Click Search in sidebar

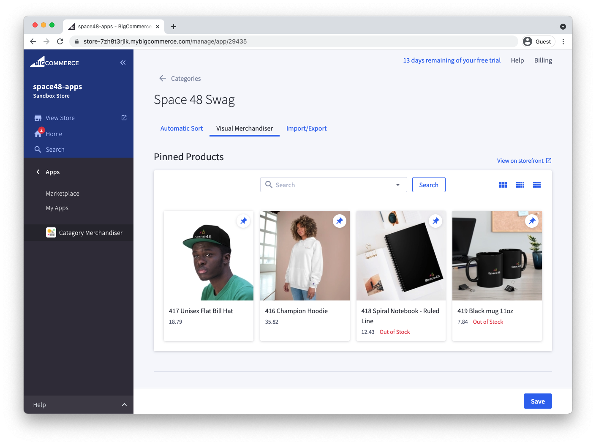(x=55, y=150)
